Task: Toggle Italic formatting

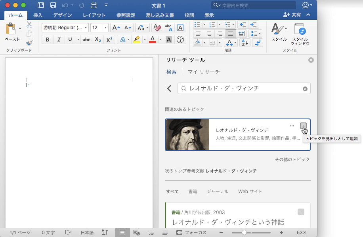Action: 59,39
